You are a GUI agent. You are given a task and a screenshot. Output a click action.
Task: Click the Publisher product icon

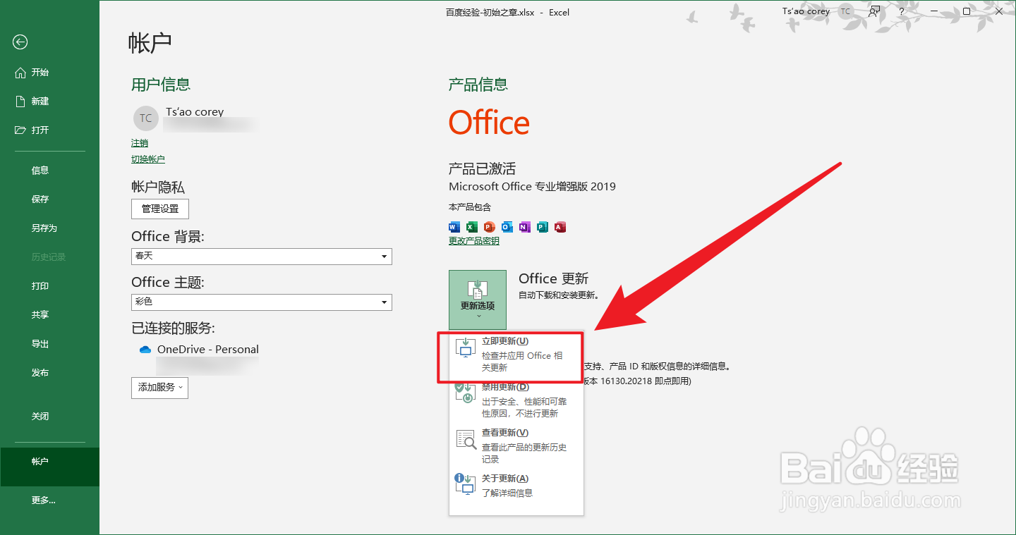click(x=542, y=227)
